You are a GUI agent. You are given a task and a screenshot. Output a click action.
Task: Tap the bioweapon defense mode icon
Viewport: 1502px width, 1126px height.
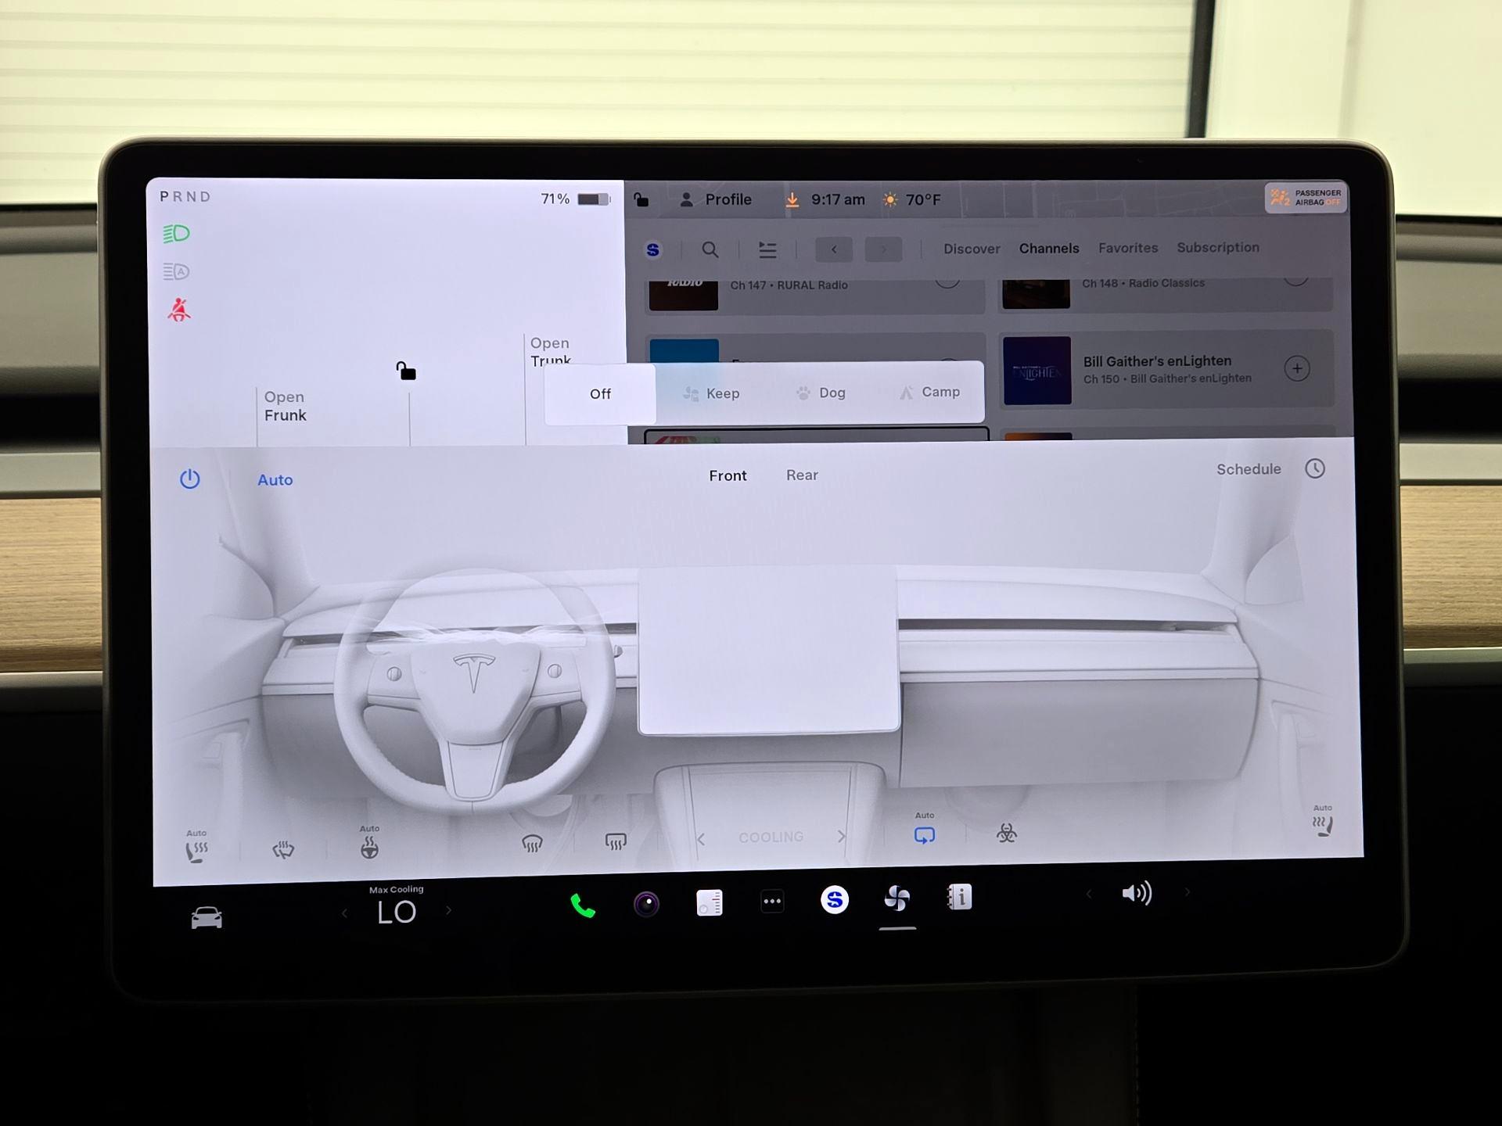click(x=1007, y=834)
